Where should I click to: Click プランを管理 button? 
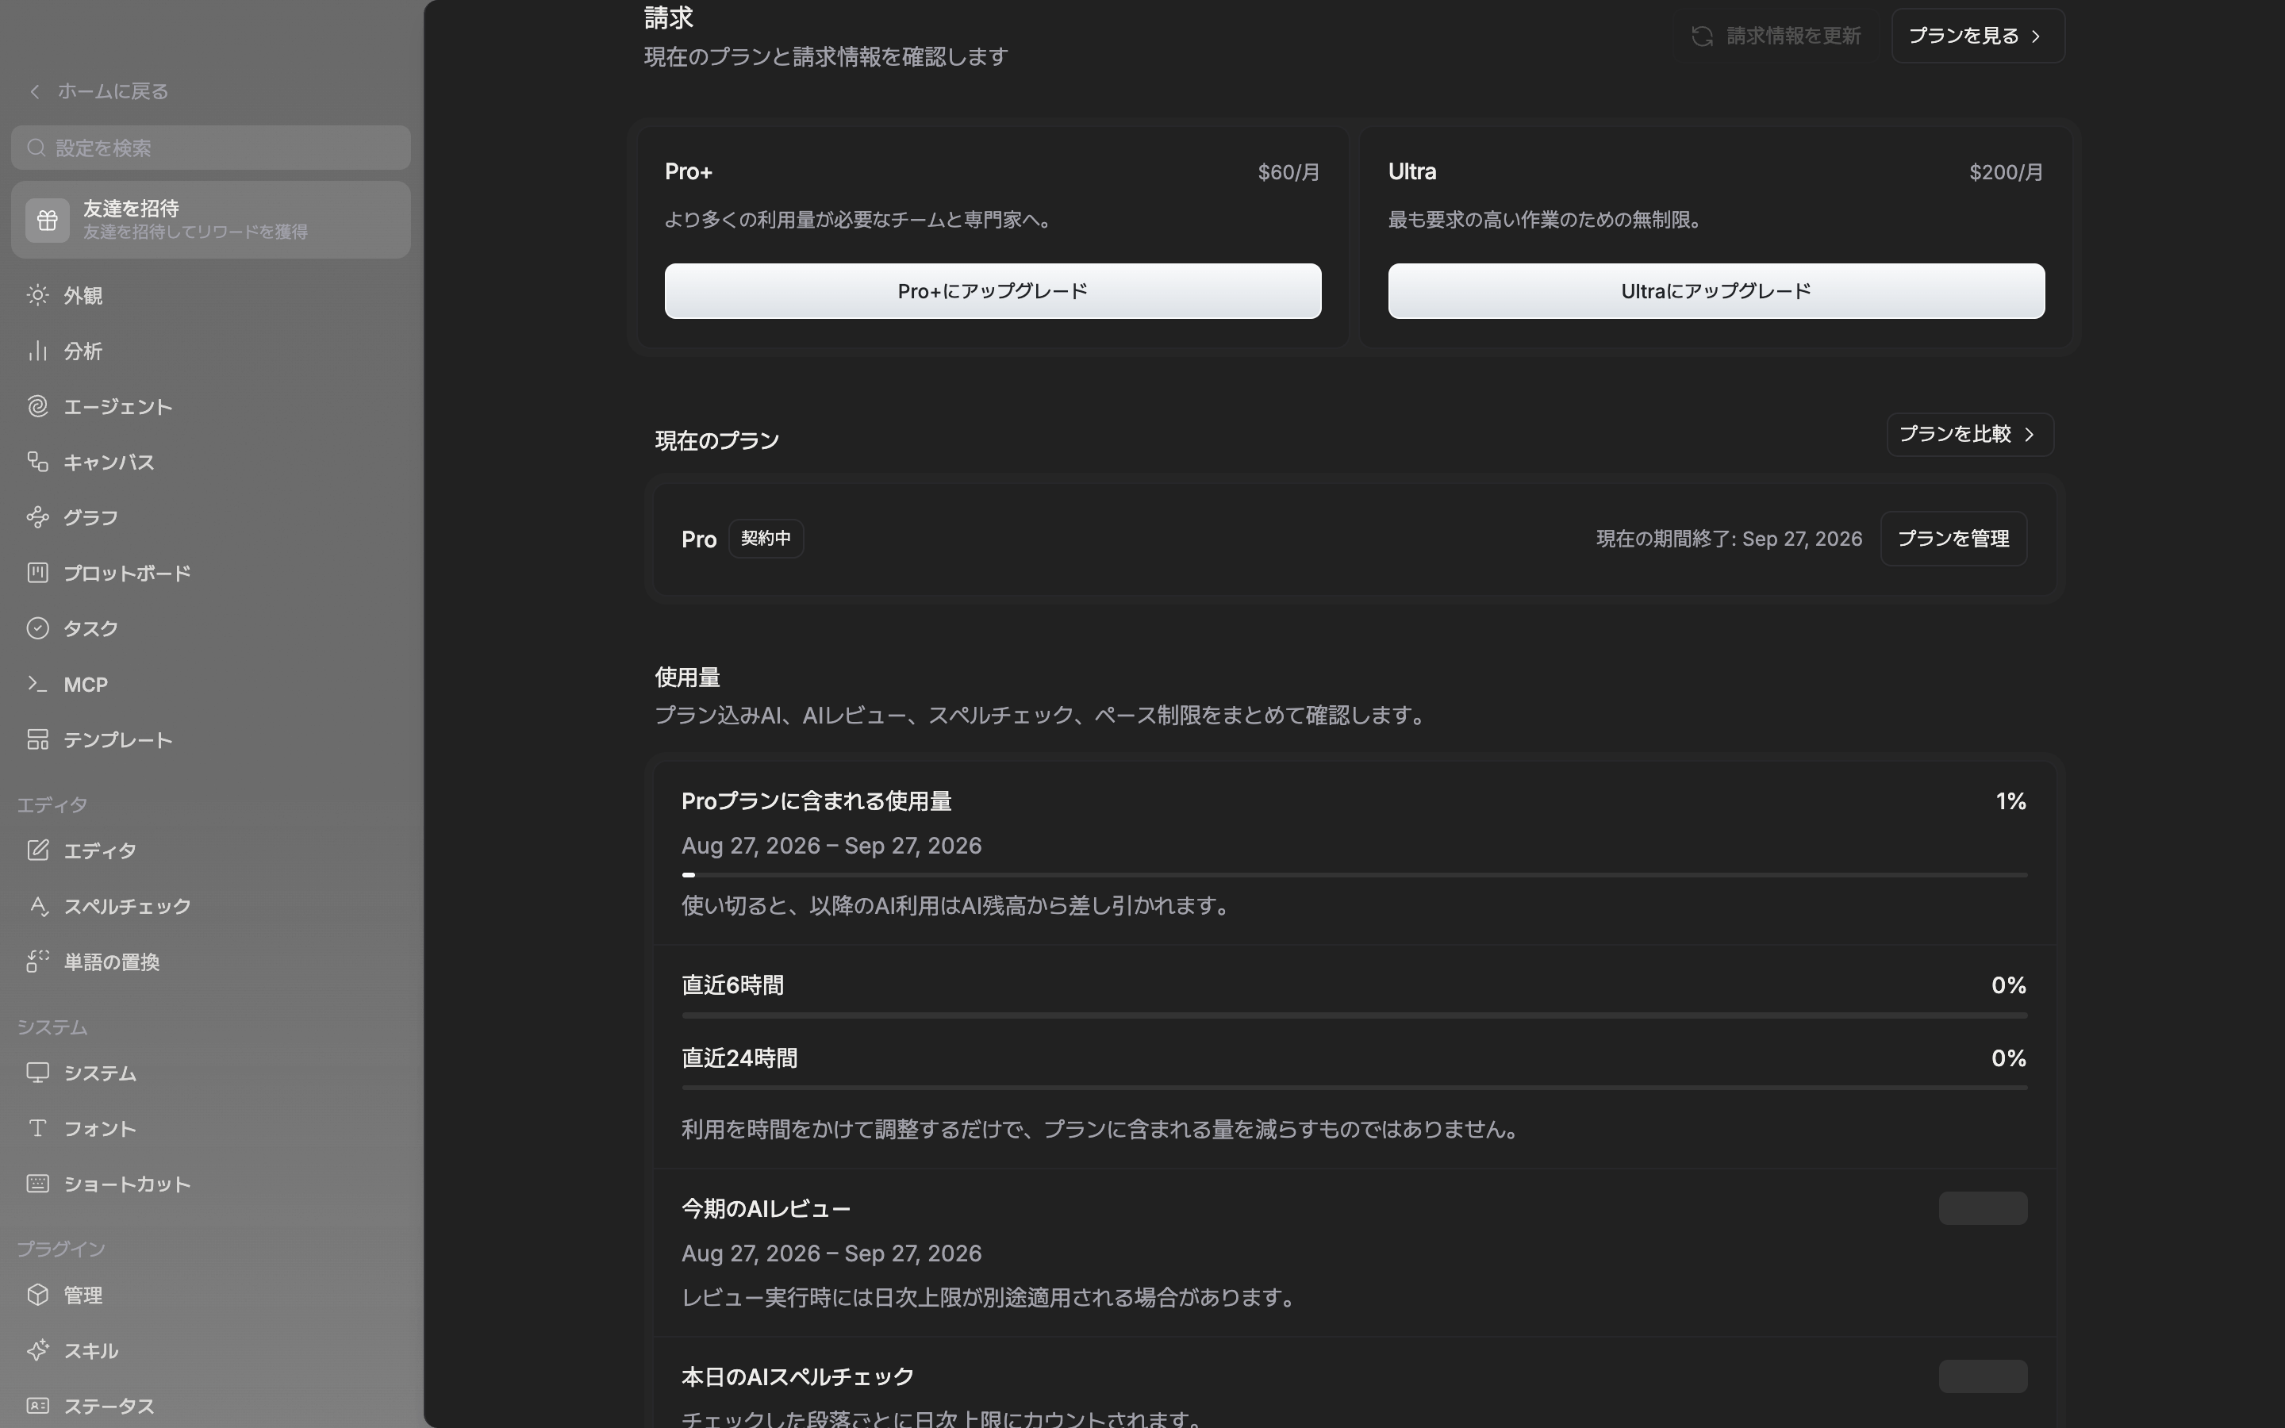tap(1953, 539)
